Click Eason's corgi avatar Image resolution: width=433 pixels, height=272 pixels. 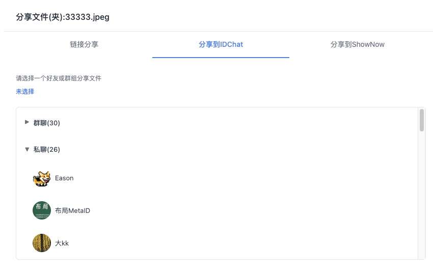click(42, 178)
